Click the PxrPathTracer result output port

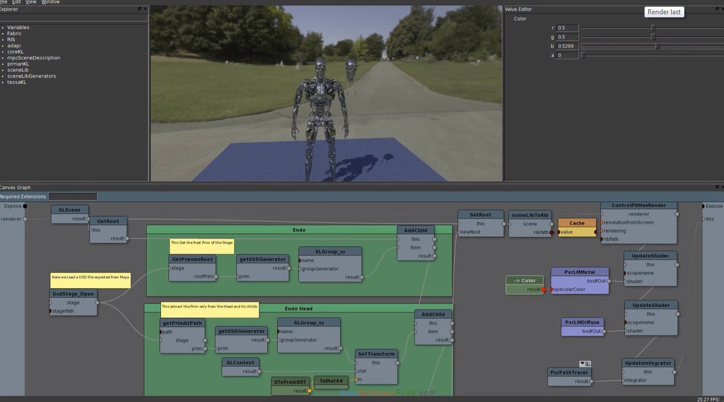(591, 381)
